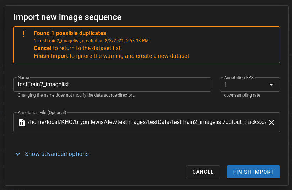Clear the annotation file path with X
The image size is (292, 190).
click(271, 123)
